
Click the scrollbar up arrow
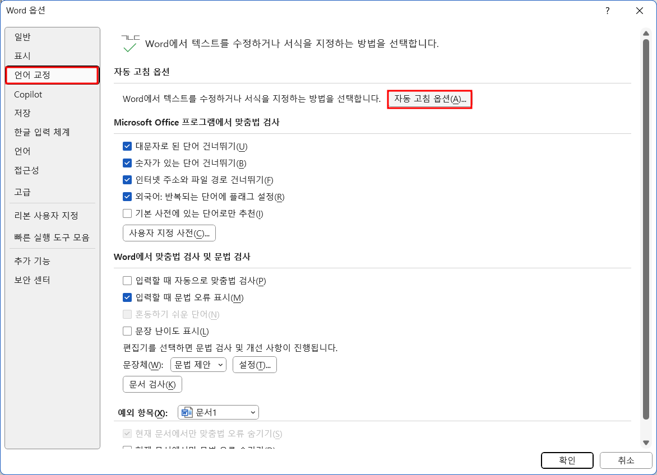coord(646,32)
